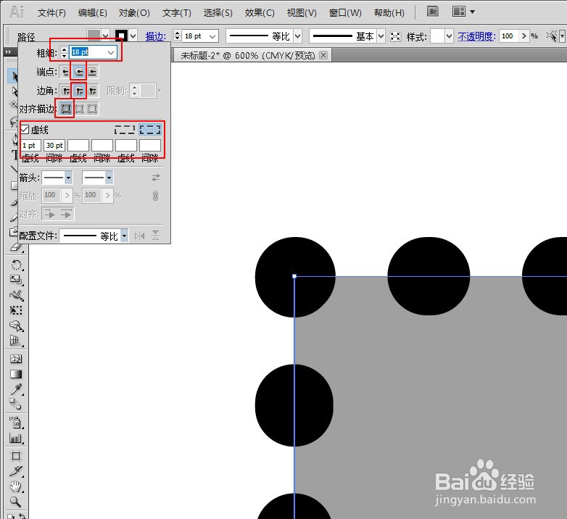Open Adobe Bridge with Br icon
567x519 pixels.
click(432, 12)
